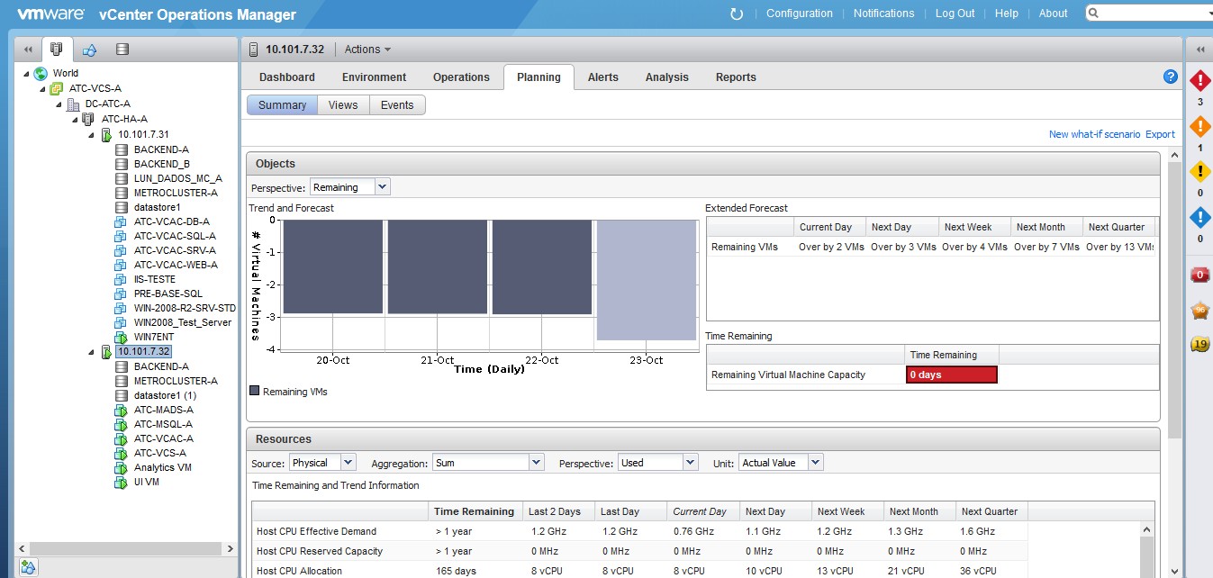Click the New what-if scenario link
The width and height of the screenshot is (1213, 578).
click(x=1094, y=134)
